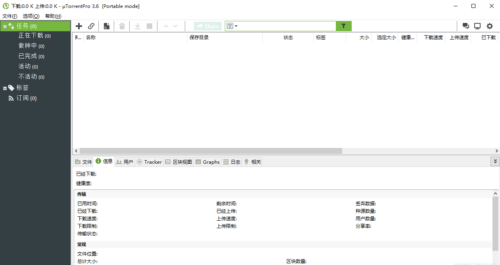Expand the 标签 tree item
This screenshot has width=500, height=265.
pos(4,87)
